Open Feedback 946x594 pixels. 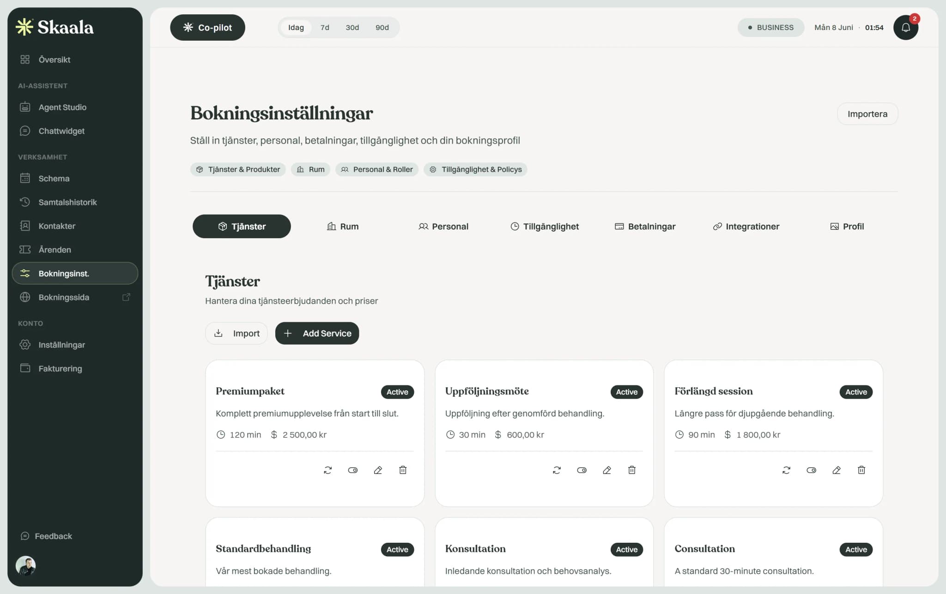[x=46, y=536]
